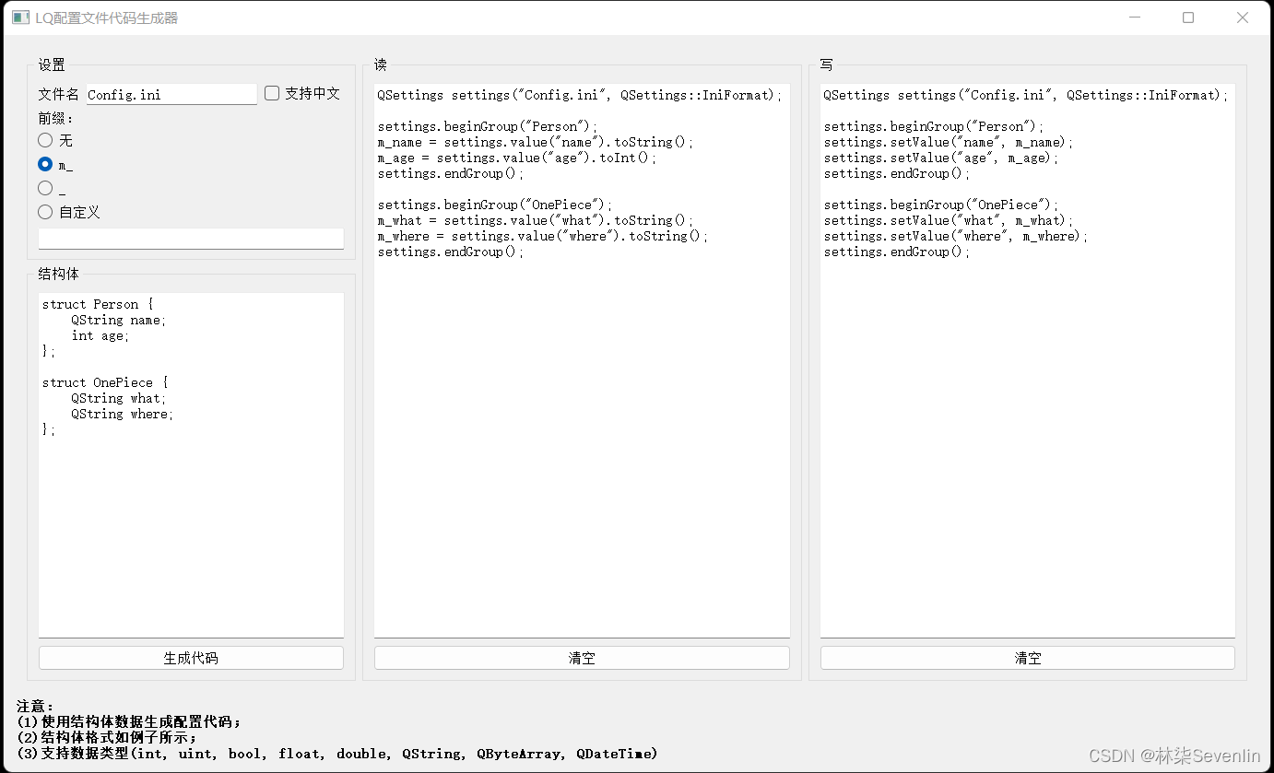Image resolution: width=1274 pixels, height=773 pixels.
Task: Click beginGroup("Person") in the 写 panel
Action: pyautogui.click(x=934, y=126)
